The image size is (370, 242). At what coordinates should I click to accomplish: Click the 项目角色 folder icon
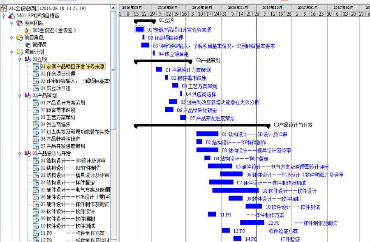[19, 38]
